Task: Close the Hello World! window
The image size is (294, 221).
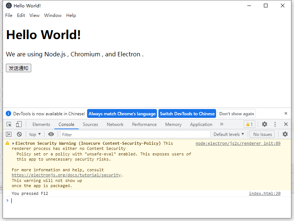Action: click(282, 6)
